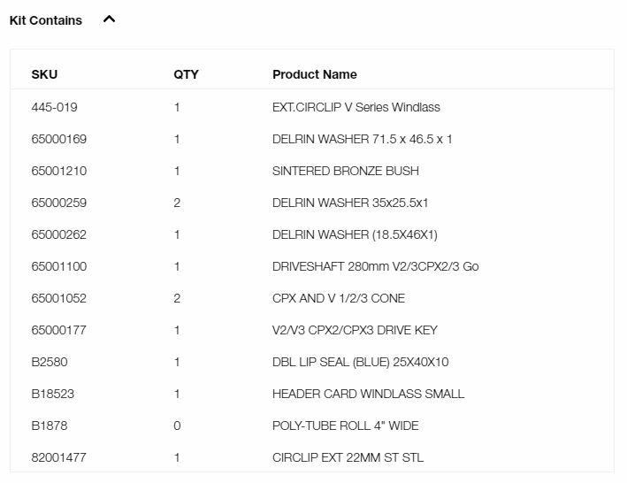Select SINTERED BRONZE BUSH product name

[x=346, y=171]
